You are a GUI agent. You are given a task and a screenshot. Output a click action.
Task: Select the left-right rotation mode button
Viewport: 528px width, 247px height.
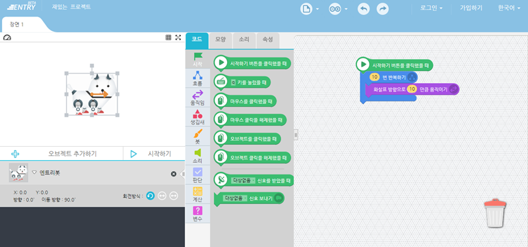click(x=162, y=196)
